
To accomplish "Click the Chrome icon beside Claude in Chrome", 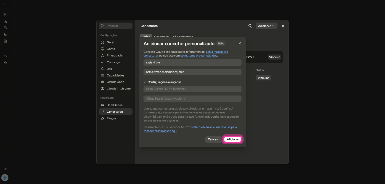I will 102,88.
